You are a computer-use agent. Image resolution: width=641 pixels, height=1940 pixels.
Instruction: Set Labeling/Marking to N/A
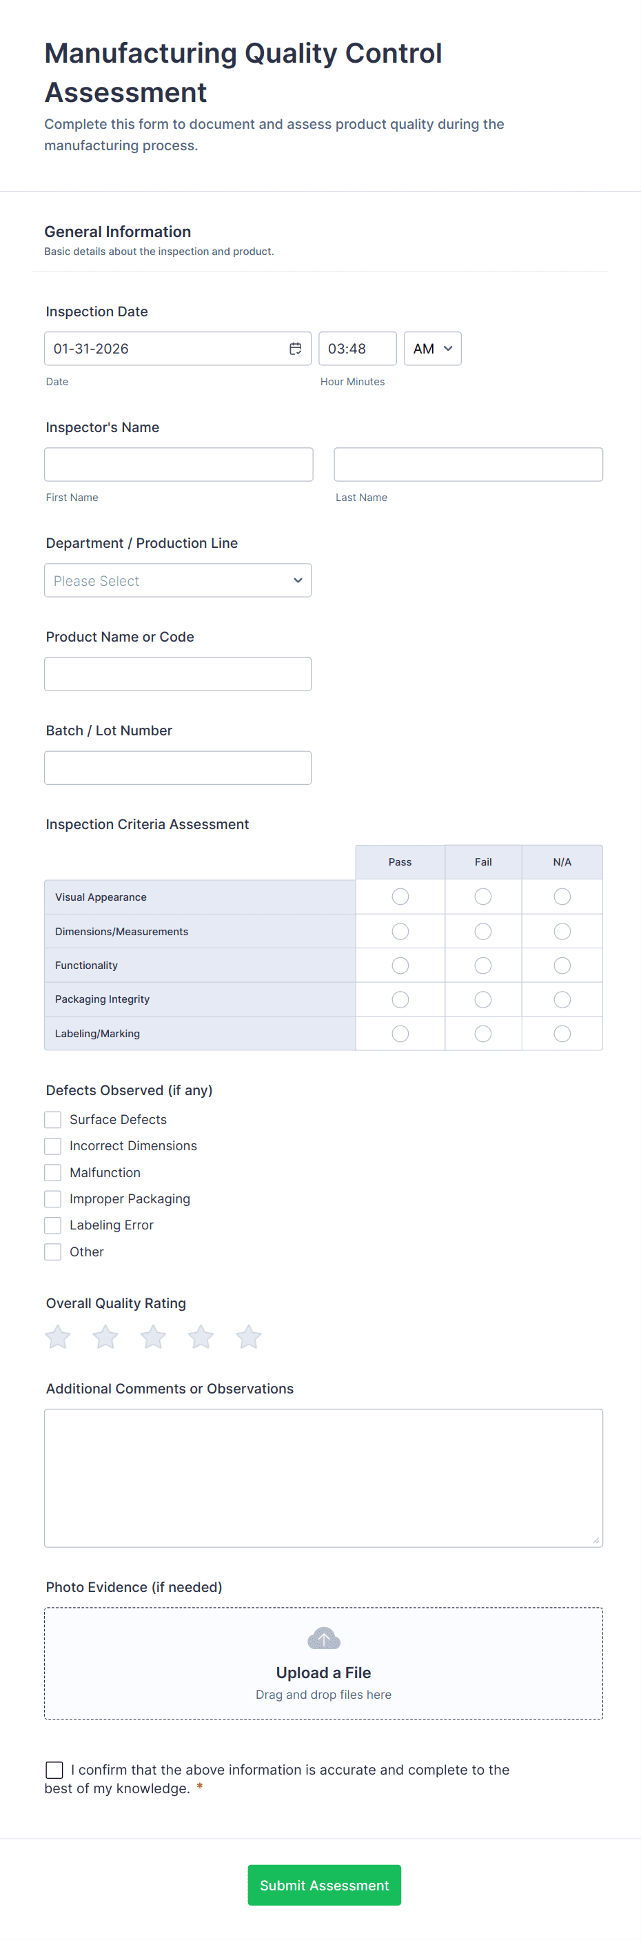[x=562, y=1034]
